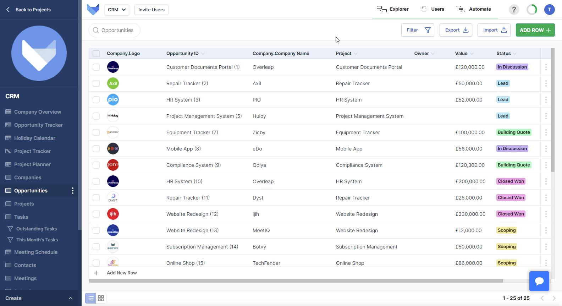The image size is (562, 306).
Task: Open the user profile avatar T
Action: click(549, 10)
